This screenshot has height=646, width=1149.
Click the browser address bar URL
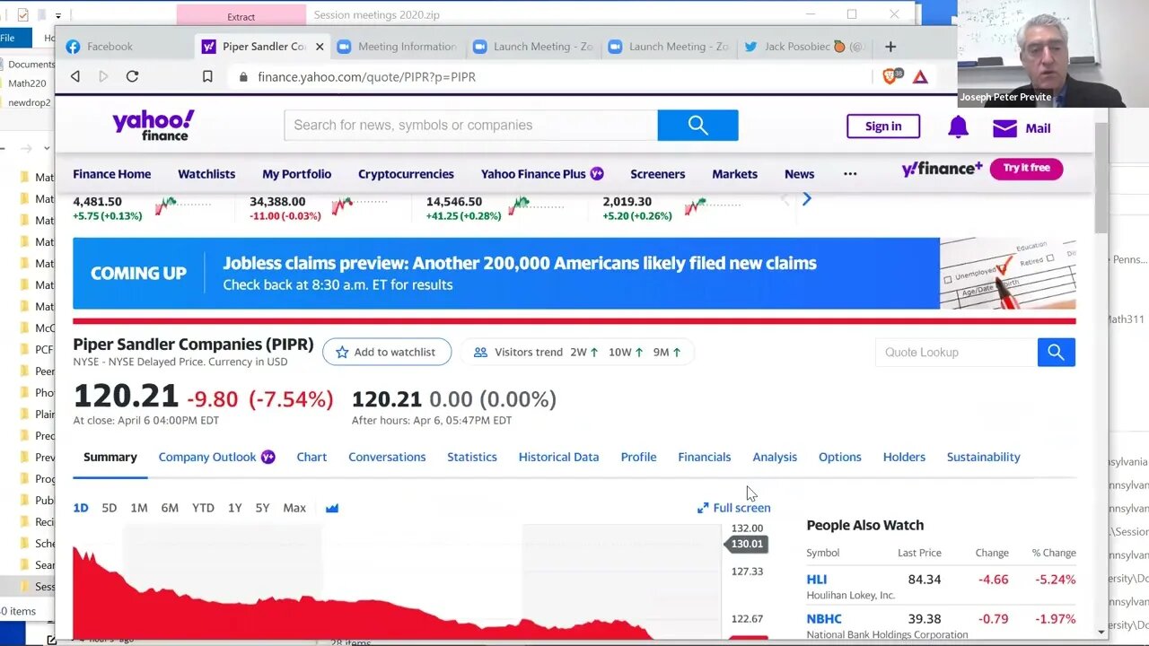click(366, 77)
